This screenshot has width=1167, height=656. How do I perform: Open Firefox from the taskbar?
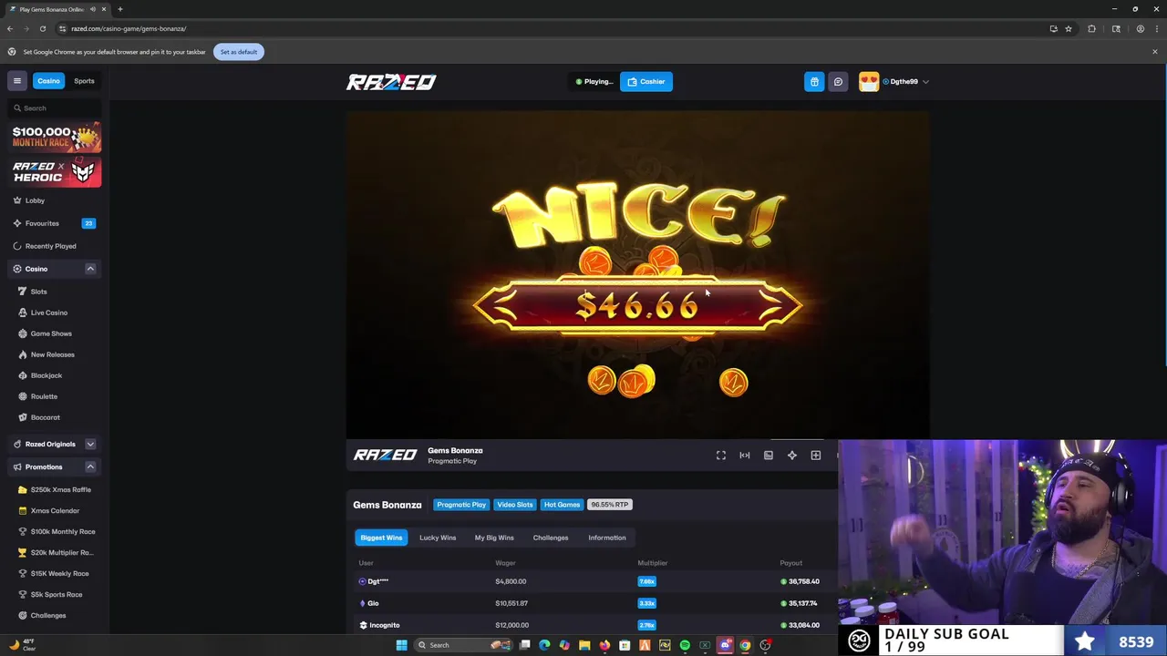(604, 645)
